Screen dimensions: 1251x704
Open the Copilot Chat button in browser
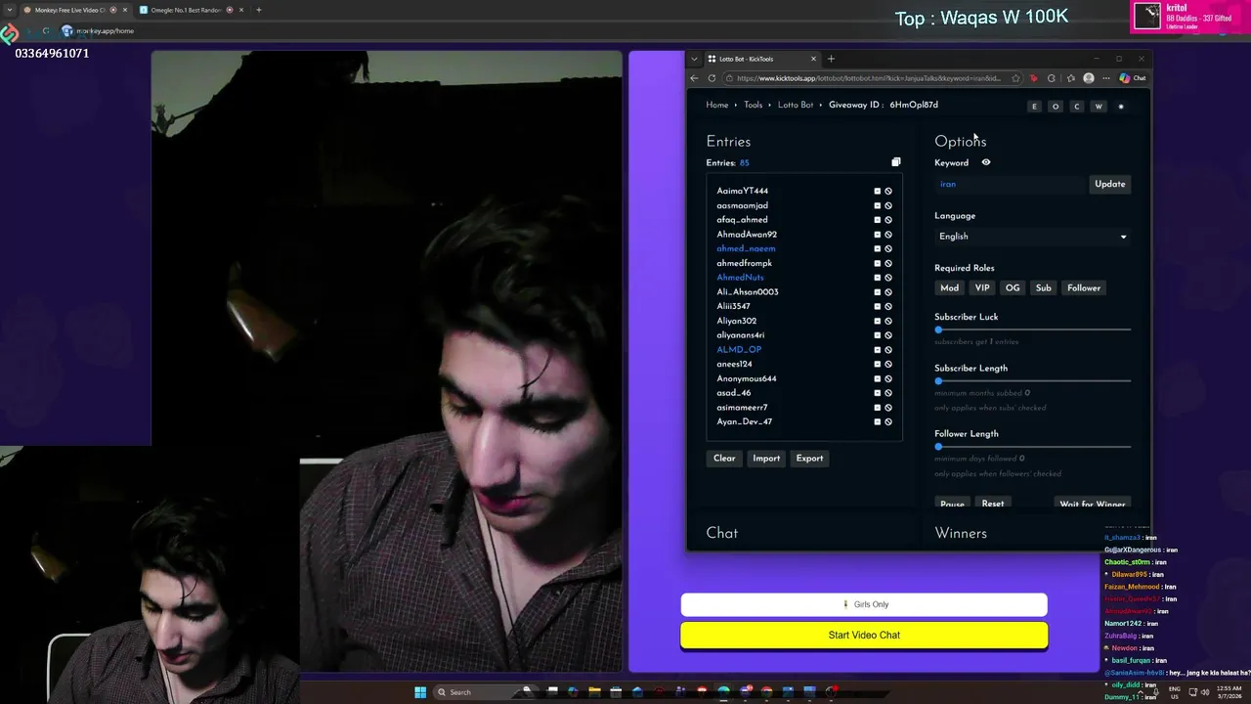click(x=1132, y=78)
